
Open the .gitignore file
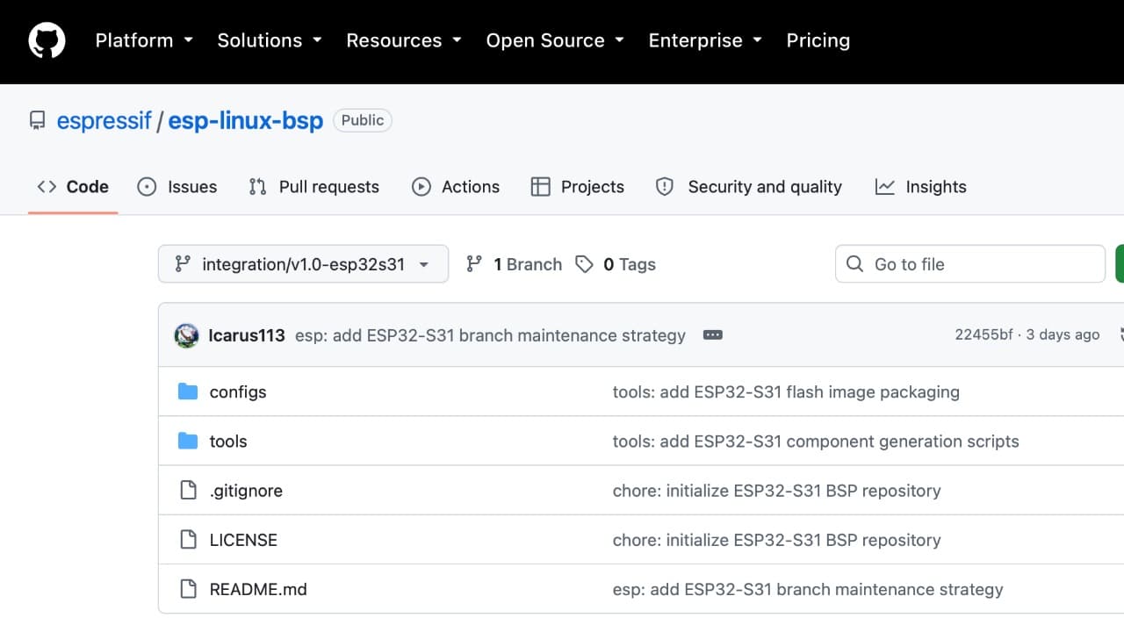[x=246, y=491]
